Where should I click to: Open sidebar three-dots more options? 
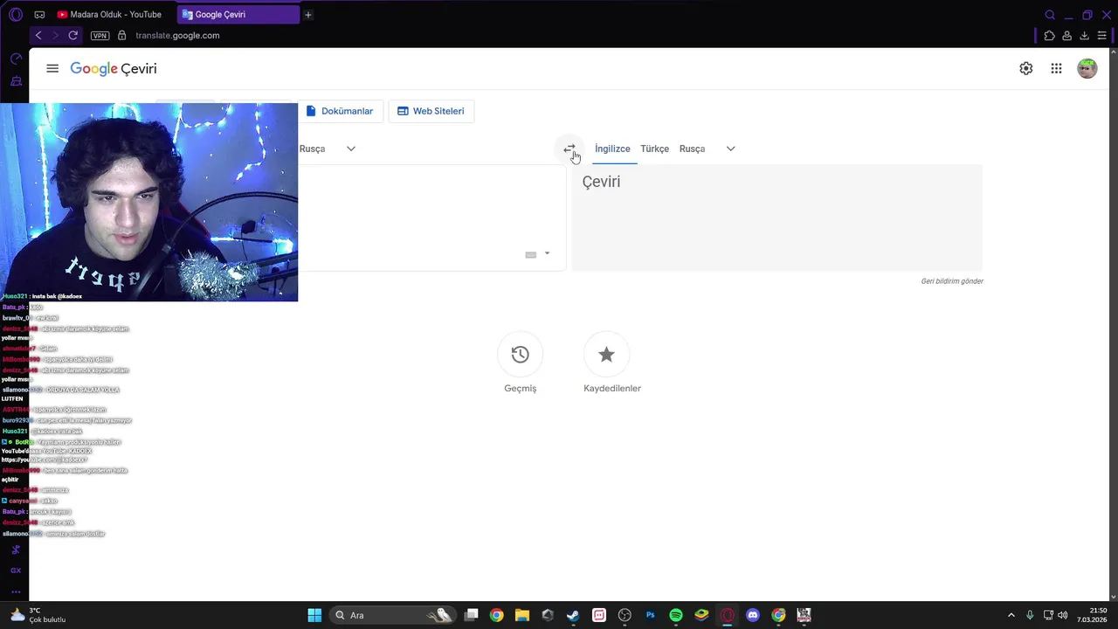tap(16, 591)
